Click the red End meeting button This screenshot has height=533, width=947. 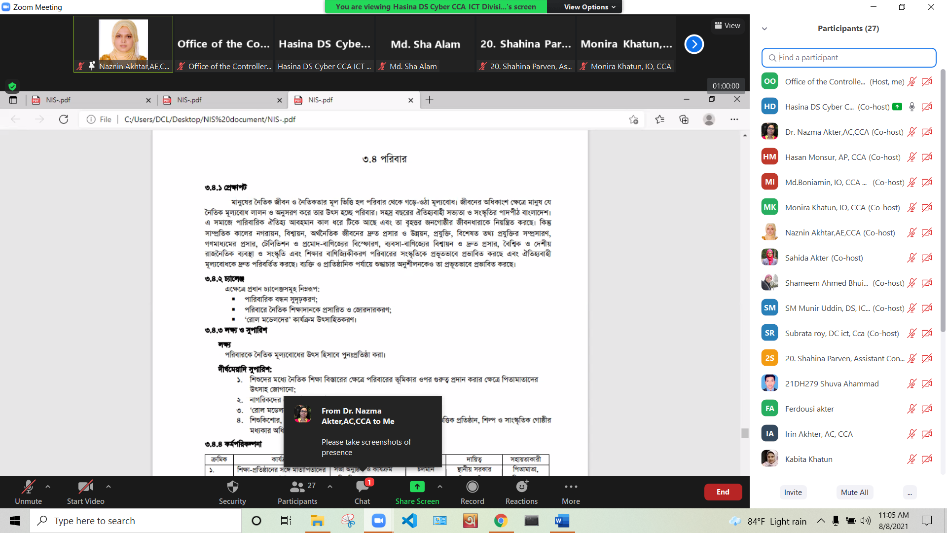(x=723, y=492)
